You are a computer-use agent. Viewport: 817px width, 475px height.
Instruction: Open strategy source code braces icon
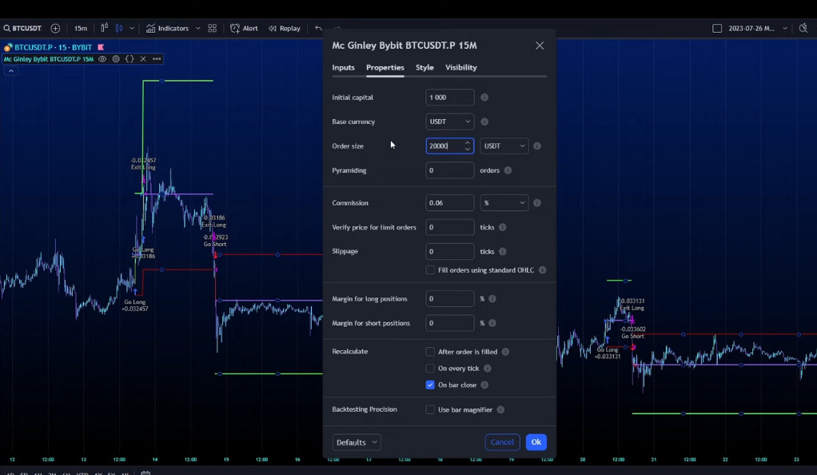click(130, 59)
